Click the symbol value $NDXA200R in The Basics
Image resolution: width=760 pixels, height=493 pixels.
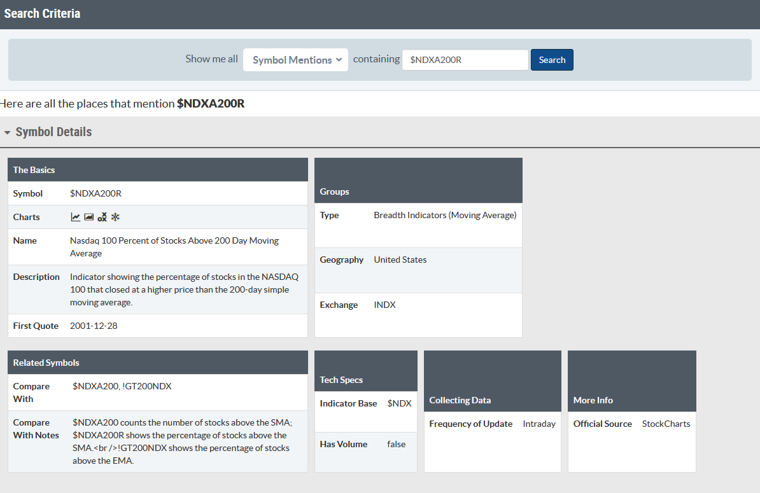95,193
